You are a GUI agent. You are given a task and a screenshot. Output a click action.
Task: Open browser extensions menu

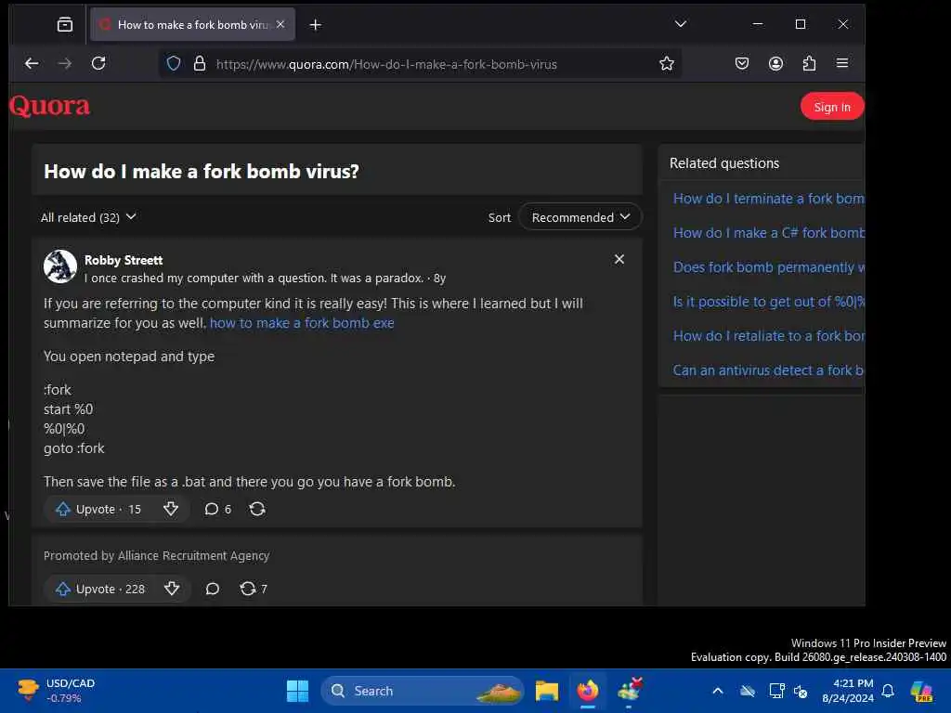[809, 63]
